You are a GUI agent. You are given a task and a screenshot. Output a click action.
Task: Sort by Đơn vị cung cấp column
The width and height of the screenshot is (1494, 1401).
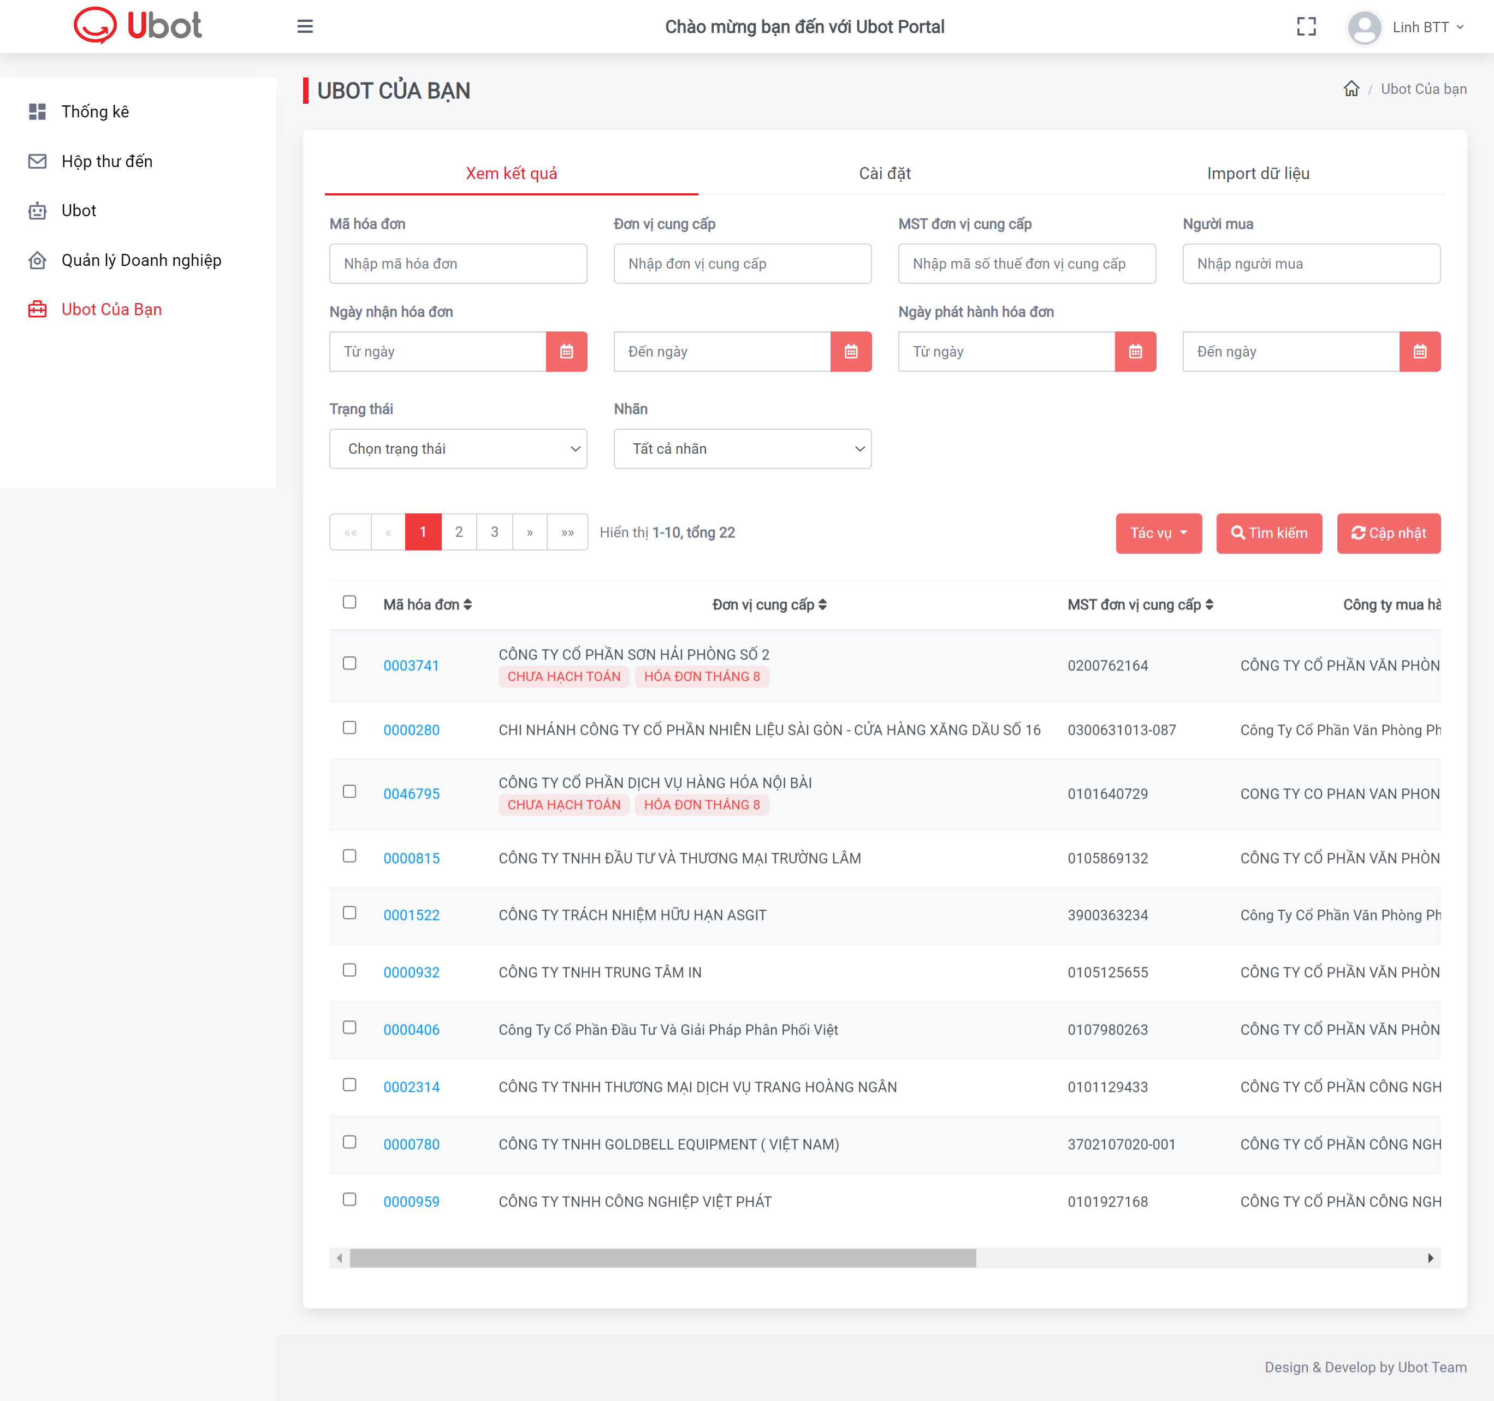point(769,605)
